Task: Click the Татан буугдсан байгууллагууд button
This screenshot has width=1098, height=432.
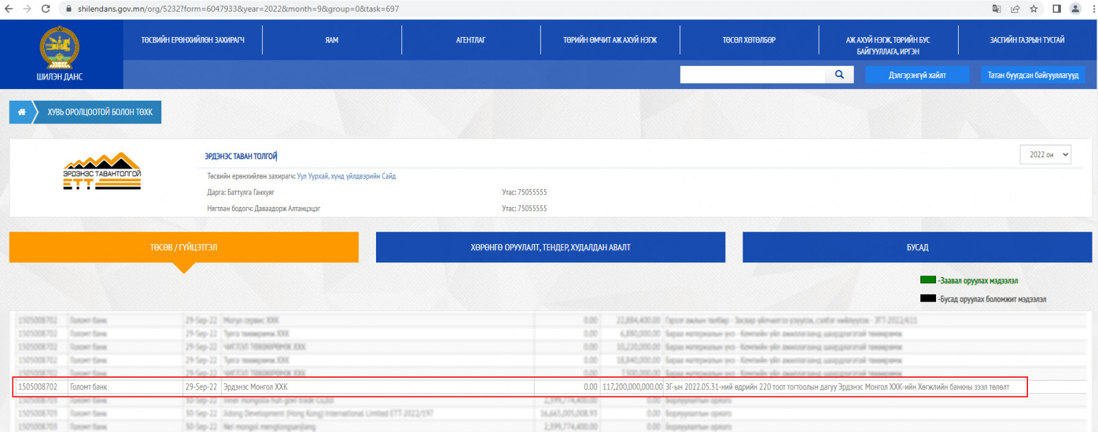Action: [1033, 75]
